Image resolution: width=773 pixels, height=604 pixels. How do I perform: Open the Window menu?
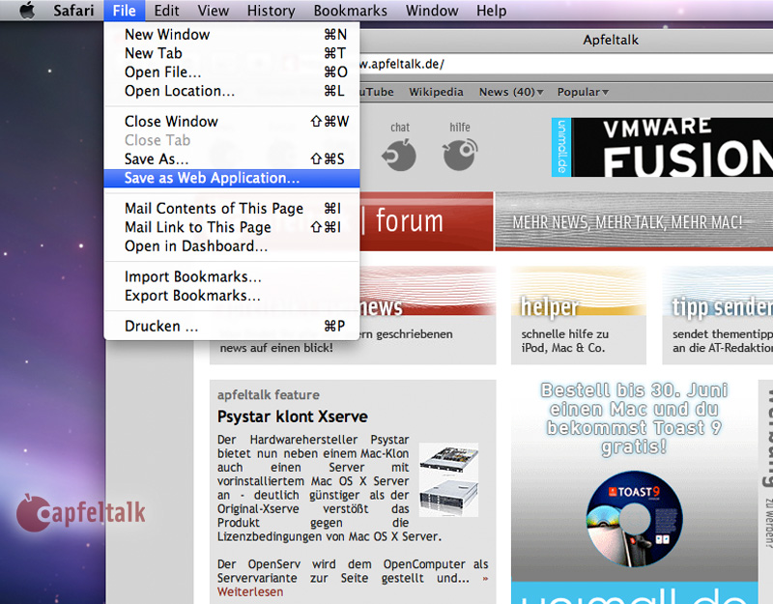tap(432, 11)
